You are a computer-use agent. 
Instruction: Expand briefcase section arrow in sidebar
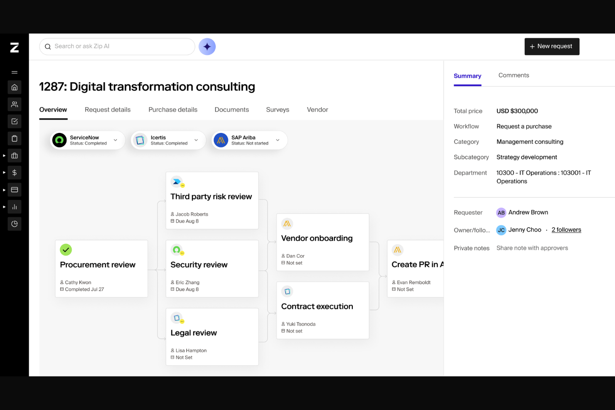click(x=4, y=155)
